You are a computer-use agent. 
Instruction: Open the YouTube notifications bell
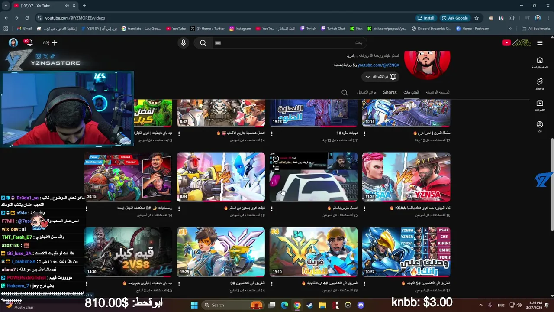[29, 42]
